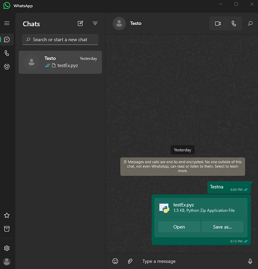Click the Chats heading
258x269 pixels.
[31, 24]
